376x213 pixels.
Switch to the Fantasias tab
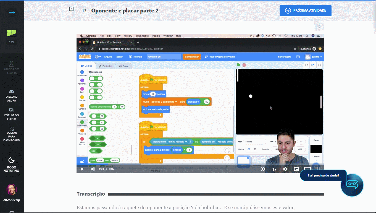106,66
